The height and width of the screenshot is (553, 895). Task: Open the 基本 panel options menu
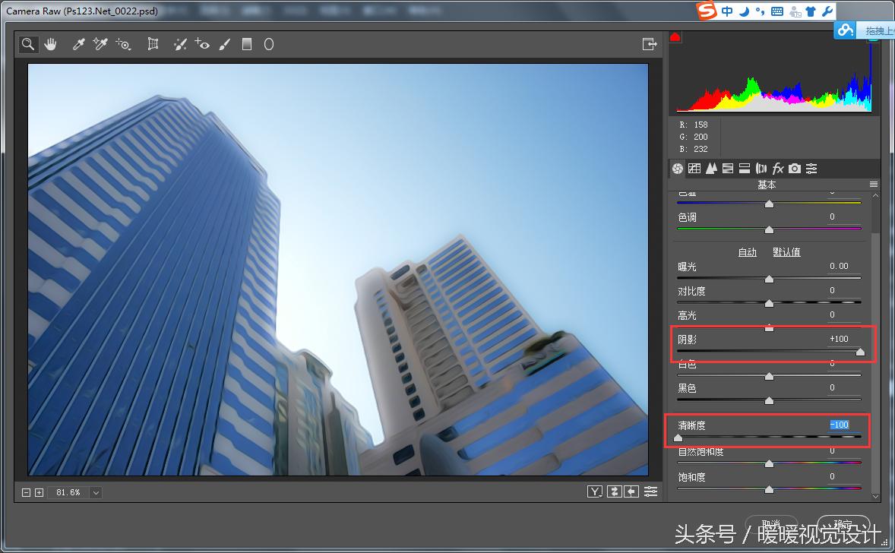click(x=874, y=185)
